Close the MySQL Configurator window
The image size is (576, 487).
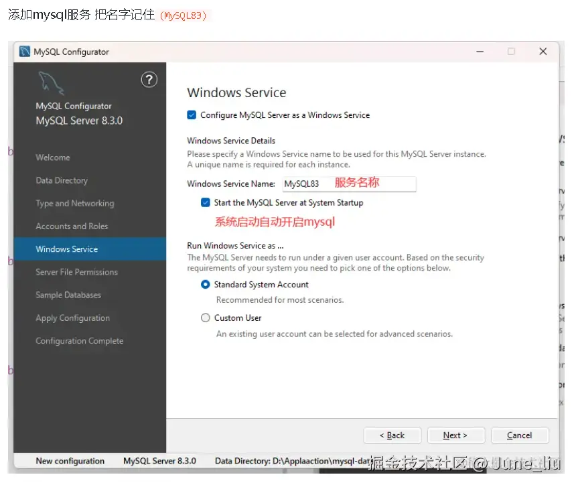tap(543, 52)
